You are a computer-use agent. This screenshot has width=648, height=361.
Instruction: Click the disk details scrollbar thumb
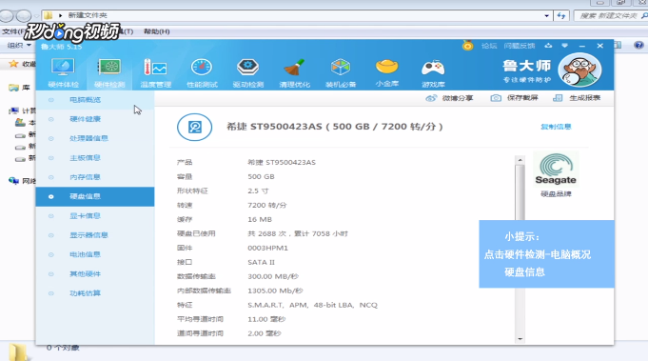pyautogui.click(x=520, y=192)
